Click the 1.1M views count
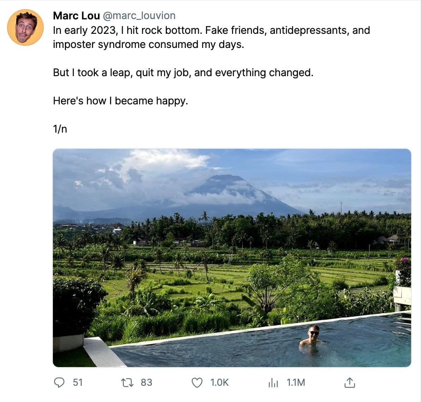421x402 pixels. pos(295,383)
